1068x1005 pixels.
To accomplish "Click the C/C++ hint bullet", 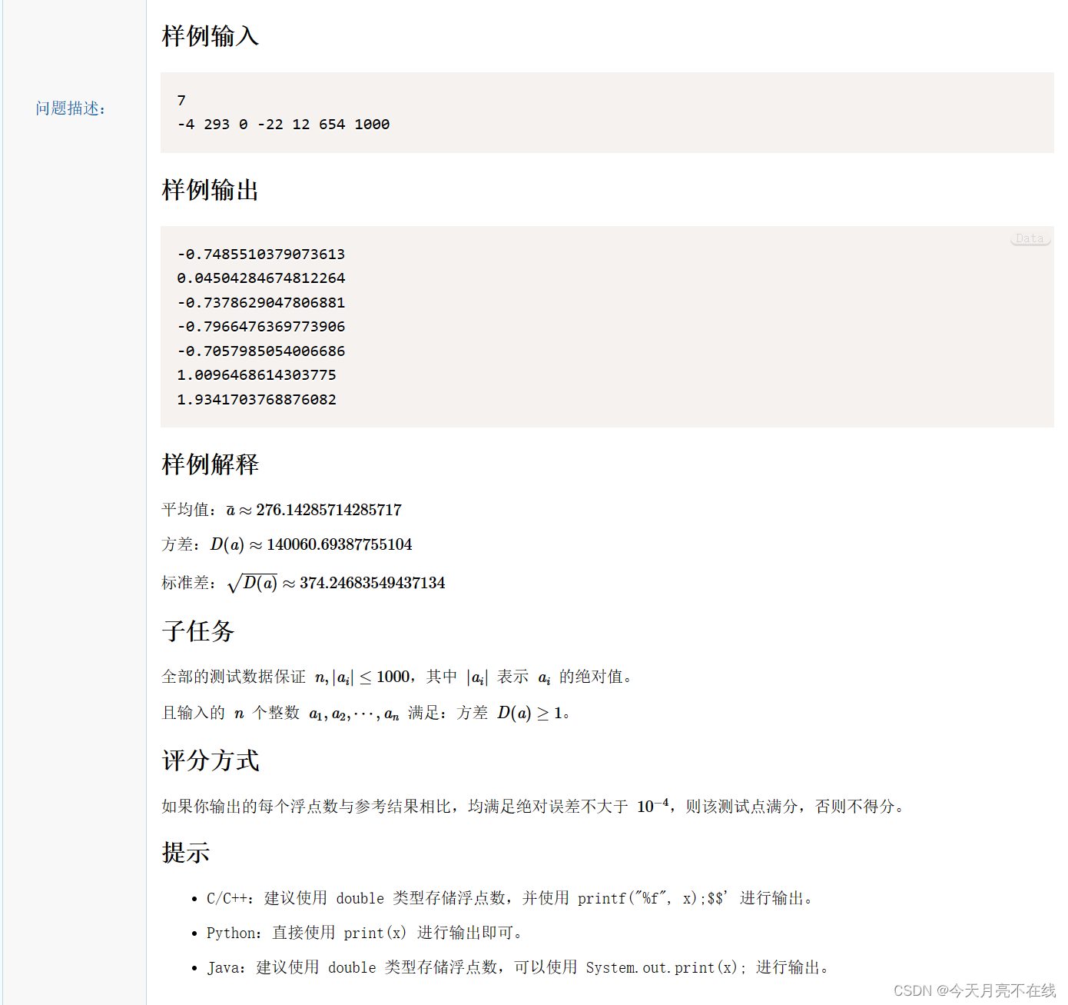I will (x=510, y=898).
